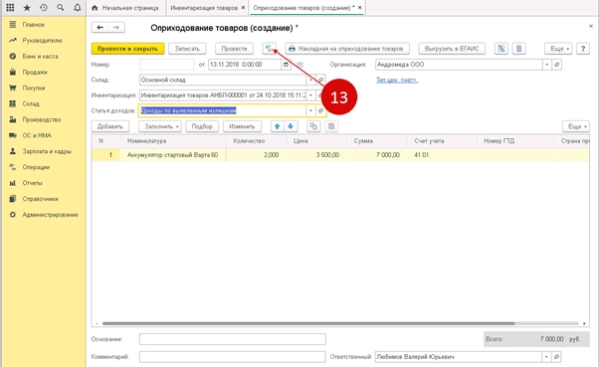Open the search magnifier icon

pos(61,7)
